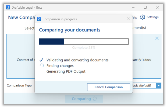Click the comparison progress bar

tap(84, 41)
